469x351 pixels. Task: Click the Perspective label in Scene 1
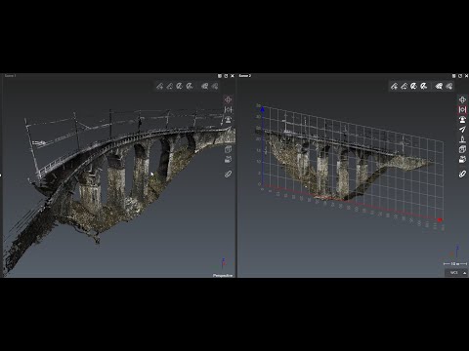point(223,275)
